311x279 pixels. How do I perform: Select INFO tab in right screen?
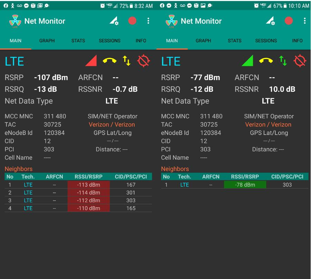[297, 41]
